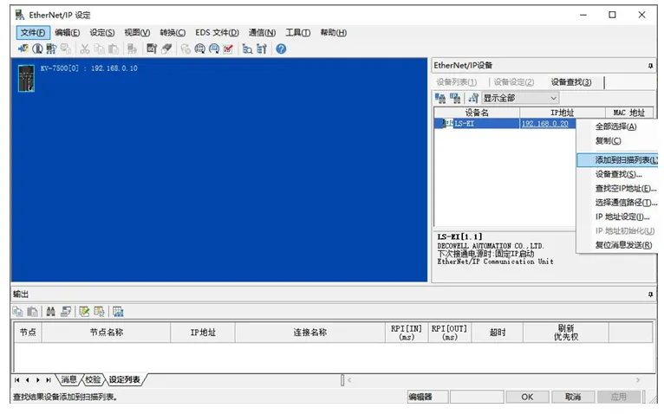Click the first icon on main toolbar
This screenshot has height=414, width=664.
pos(22,49)
